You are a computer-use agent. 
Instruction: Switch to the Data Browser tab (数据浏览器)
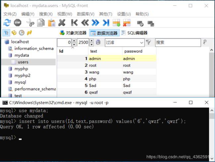tap(104, 33)
